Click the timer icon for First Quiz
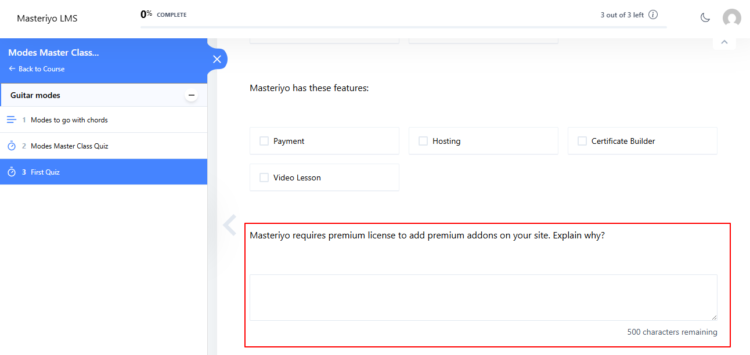750x355 pixels. click(x=12, y=172)
